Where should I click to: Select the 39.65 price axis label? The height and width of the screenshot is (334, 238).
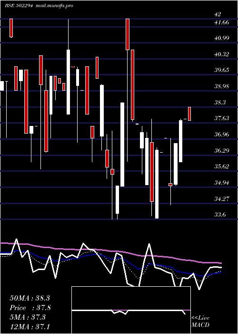point(222,70)
